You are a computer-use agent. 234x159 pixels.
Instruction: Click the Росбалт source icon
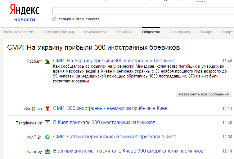(47, 61)
